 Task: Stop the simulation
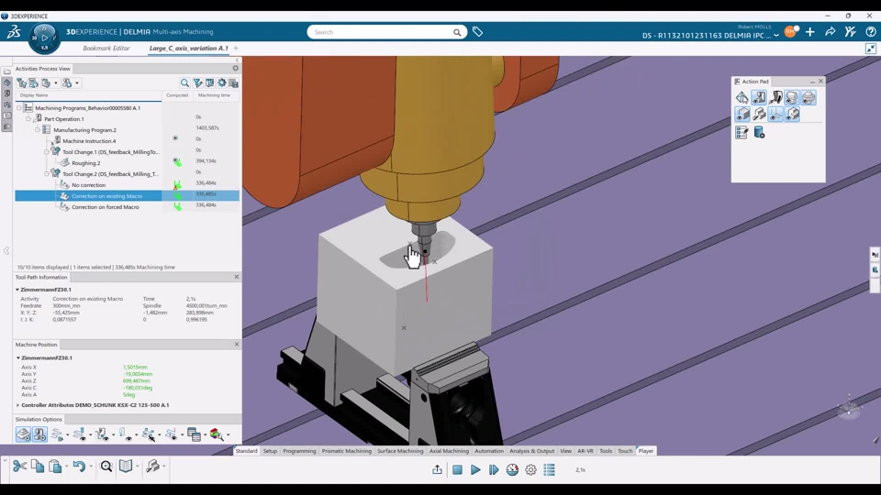[457, 469]
